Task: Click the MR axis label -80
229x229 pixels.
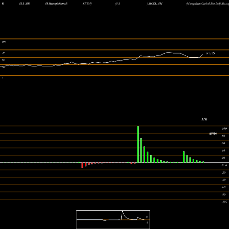Action: pyautogui.click(x=224, y=195)
